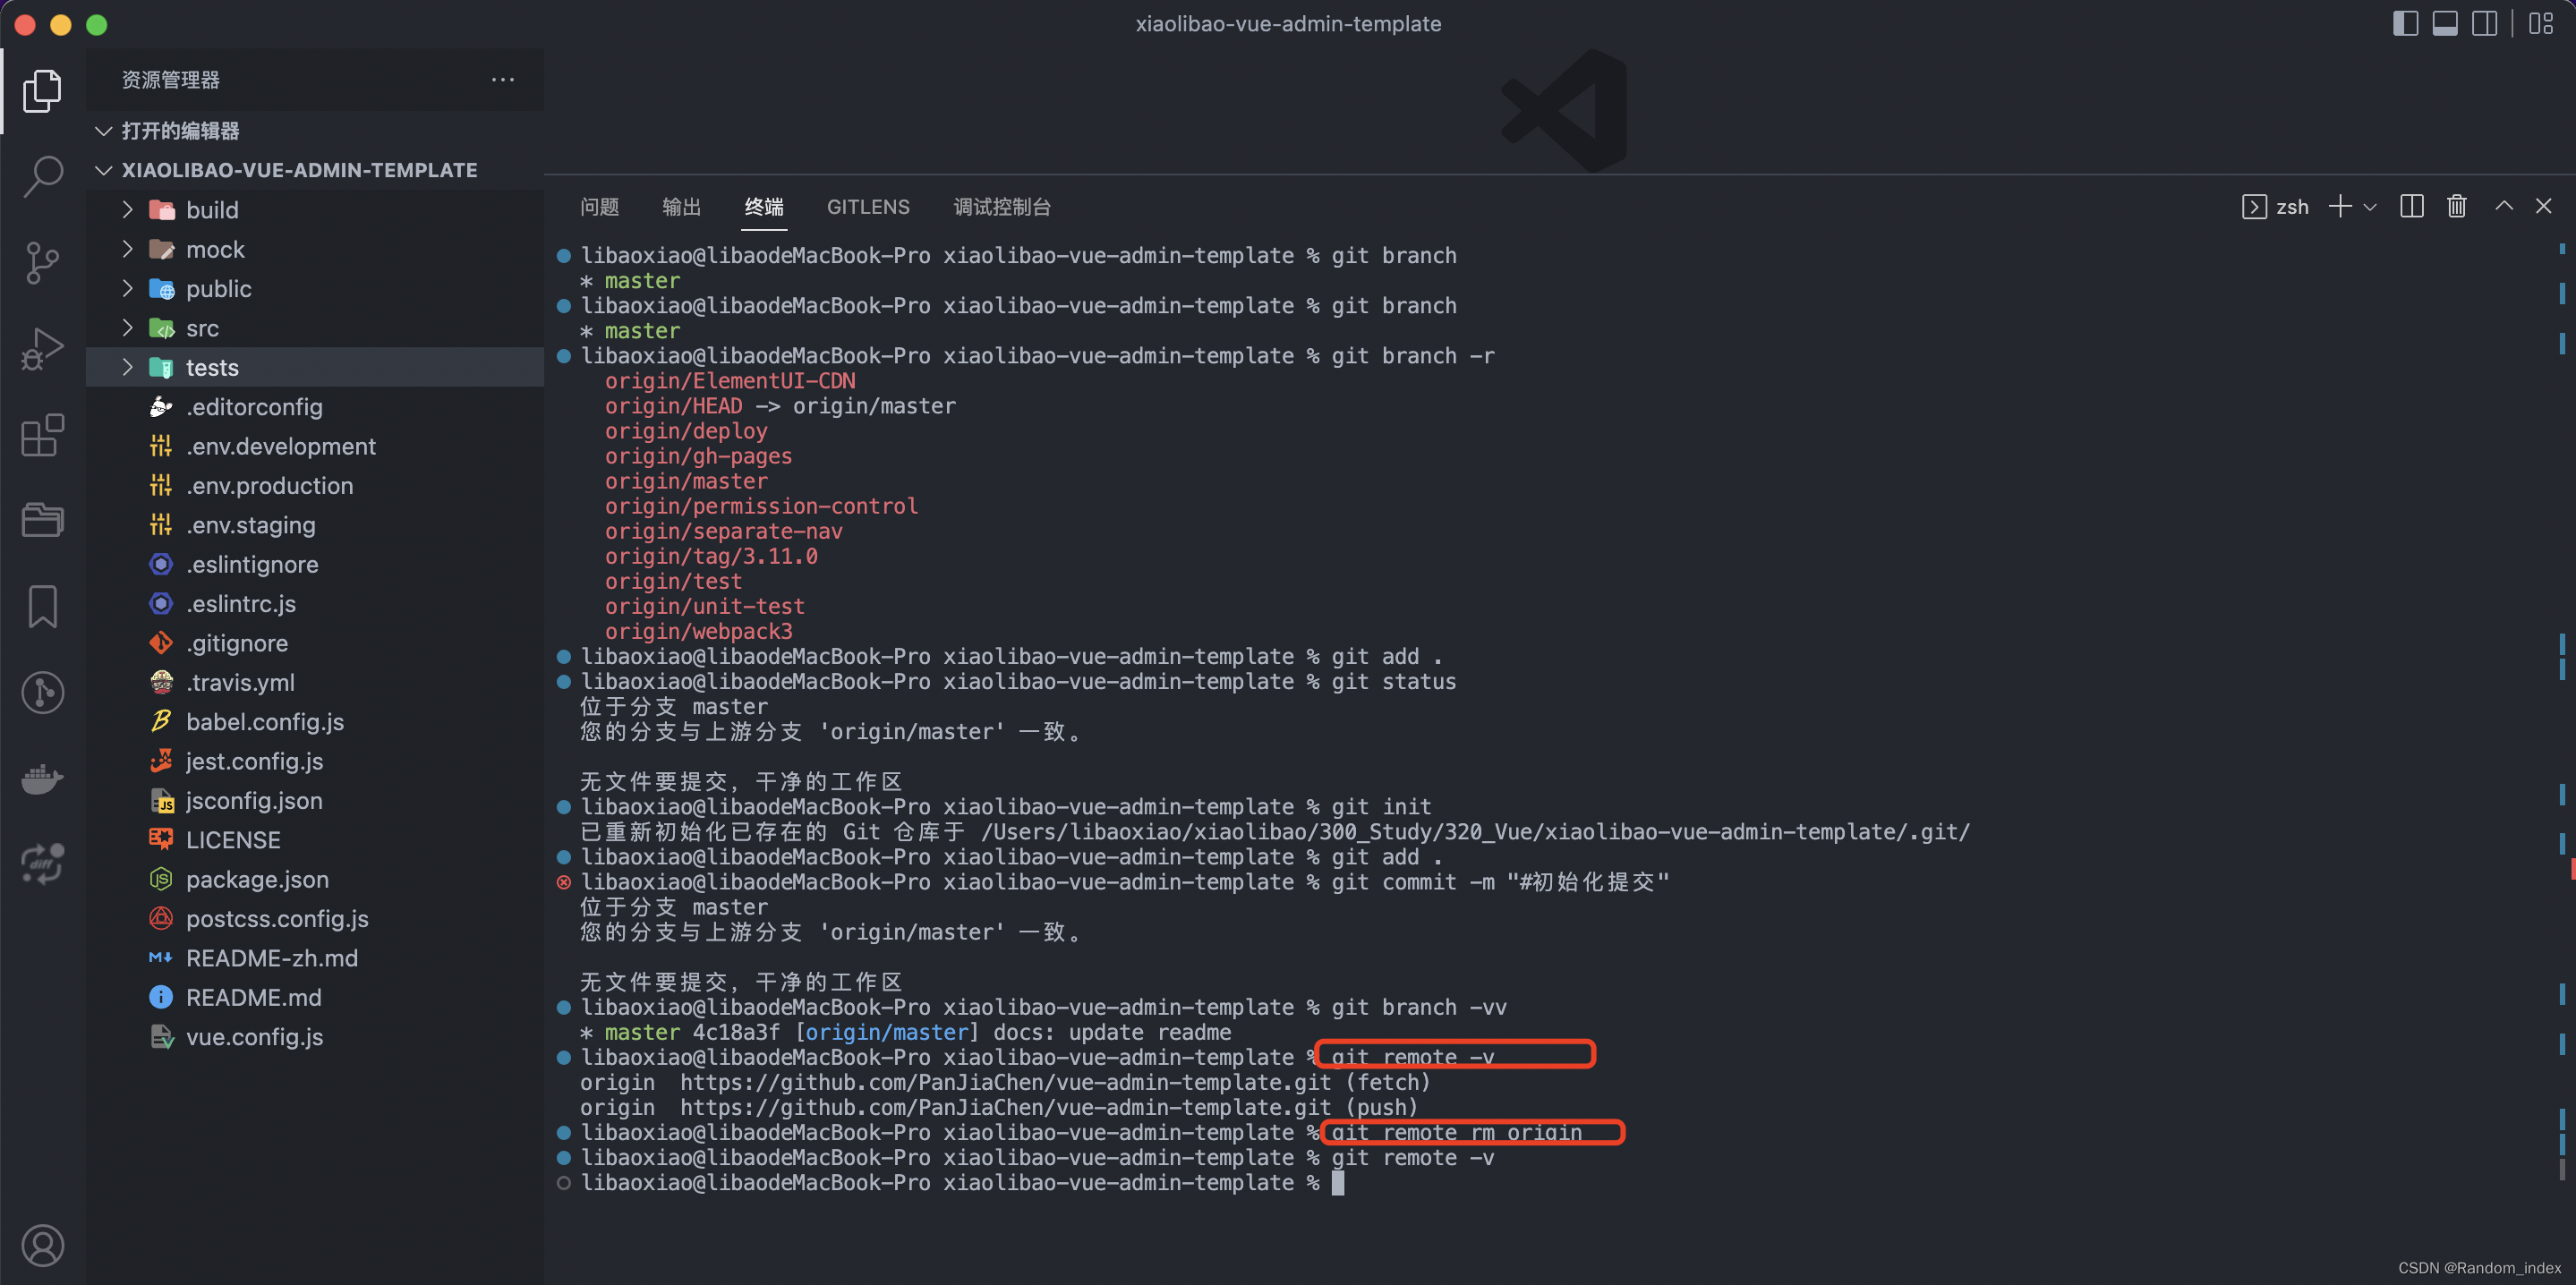Image resolution: width=2576 pixels, height=1285 pixels.
Task: Open the LICENSE file
Action: pos(315,840)
